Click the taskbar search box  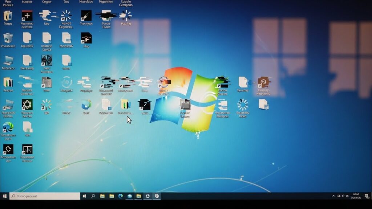pos(45,196)
